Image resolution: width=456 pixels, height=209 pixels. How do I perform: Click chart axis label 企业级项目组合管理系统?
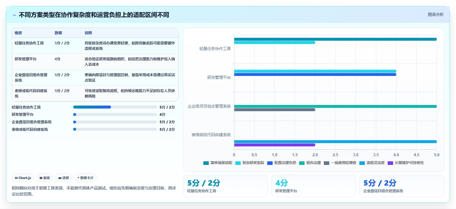(209, 106)
